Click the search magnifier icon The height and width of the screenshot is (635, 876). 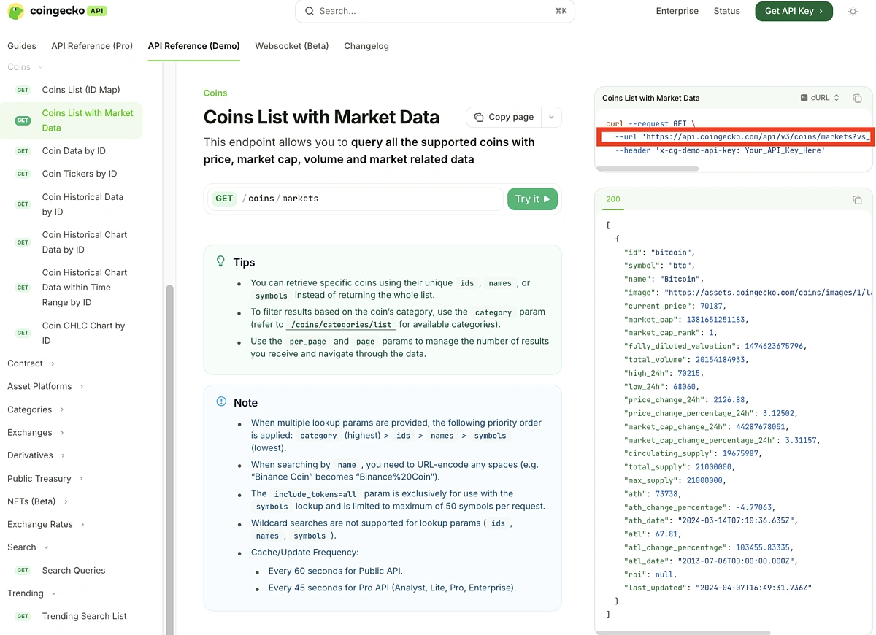(310, 11)
